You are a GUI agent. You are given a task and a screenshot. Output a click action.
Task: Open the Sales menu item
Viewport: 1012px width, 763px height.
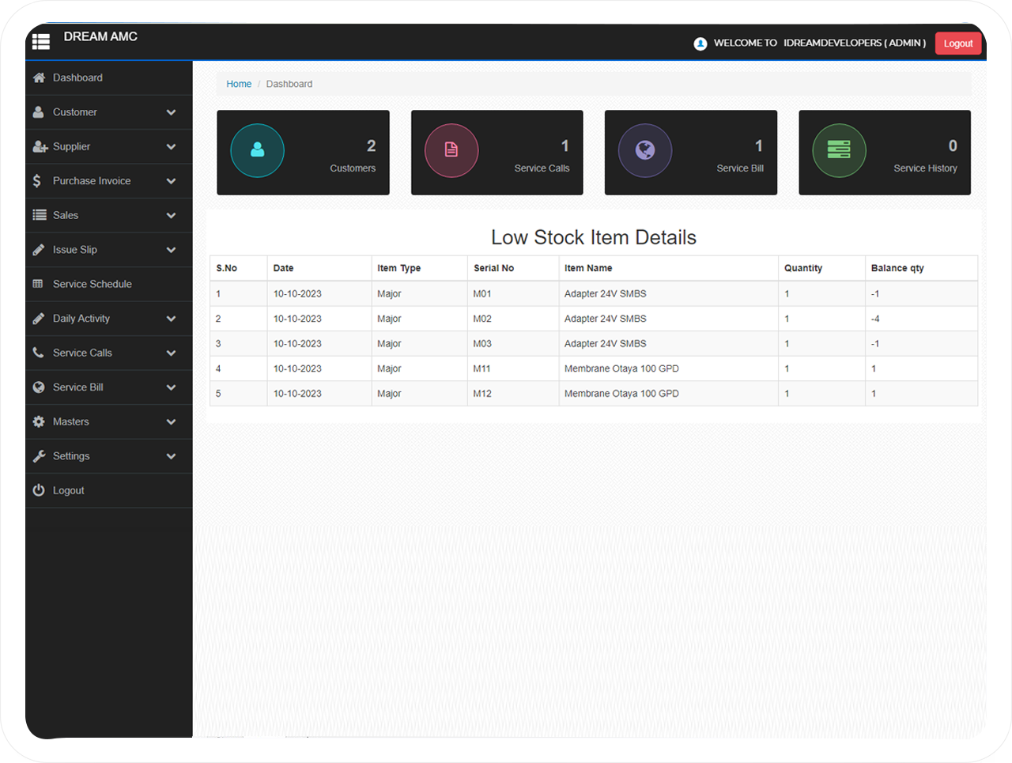(66, 215)
